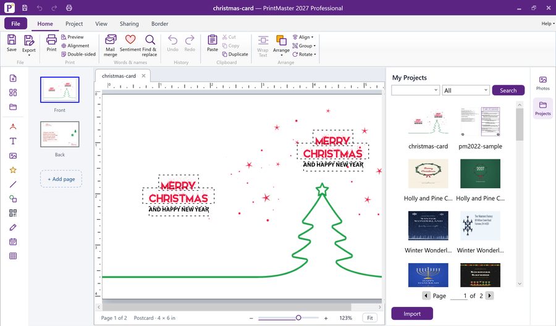The image size is (556, 326).
Task: Select the shapes tool in left sidebar
Action: click(x=13, y=199)
